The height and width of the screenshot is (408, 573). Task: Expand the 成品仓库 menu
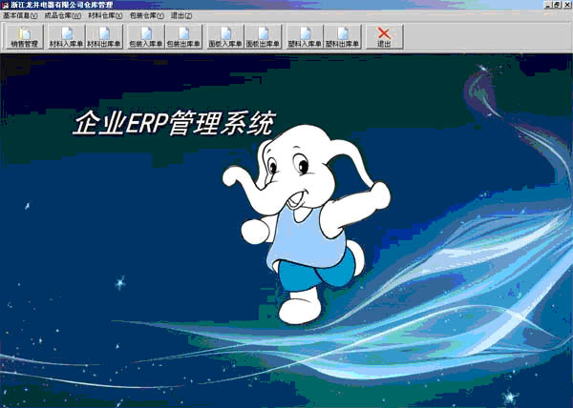tap(63, 16)
